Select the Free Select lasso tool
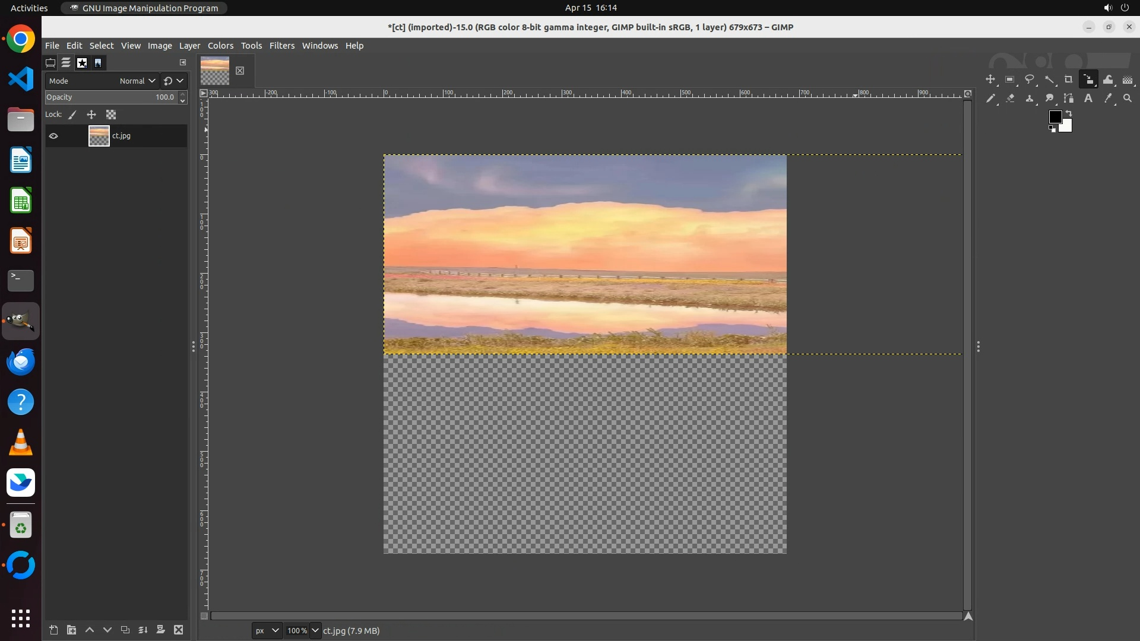Viewport: 1140px width, 641px height. pos(1030,80)
